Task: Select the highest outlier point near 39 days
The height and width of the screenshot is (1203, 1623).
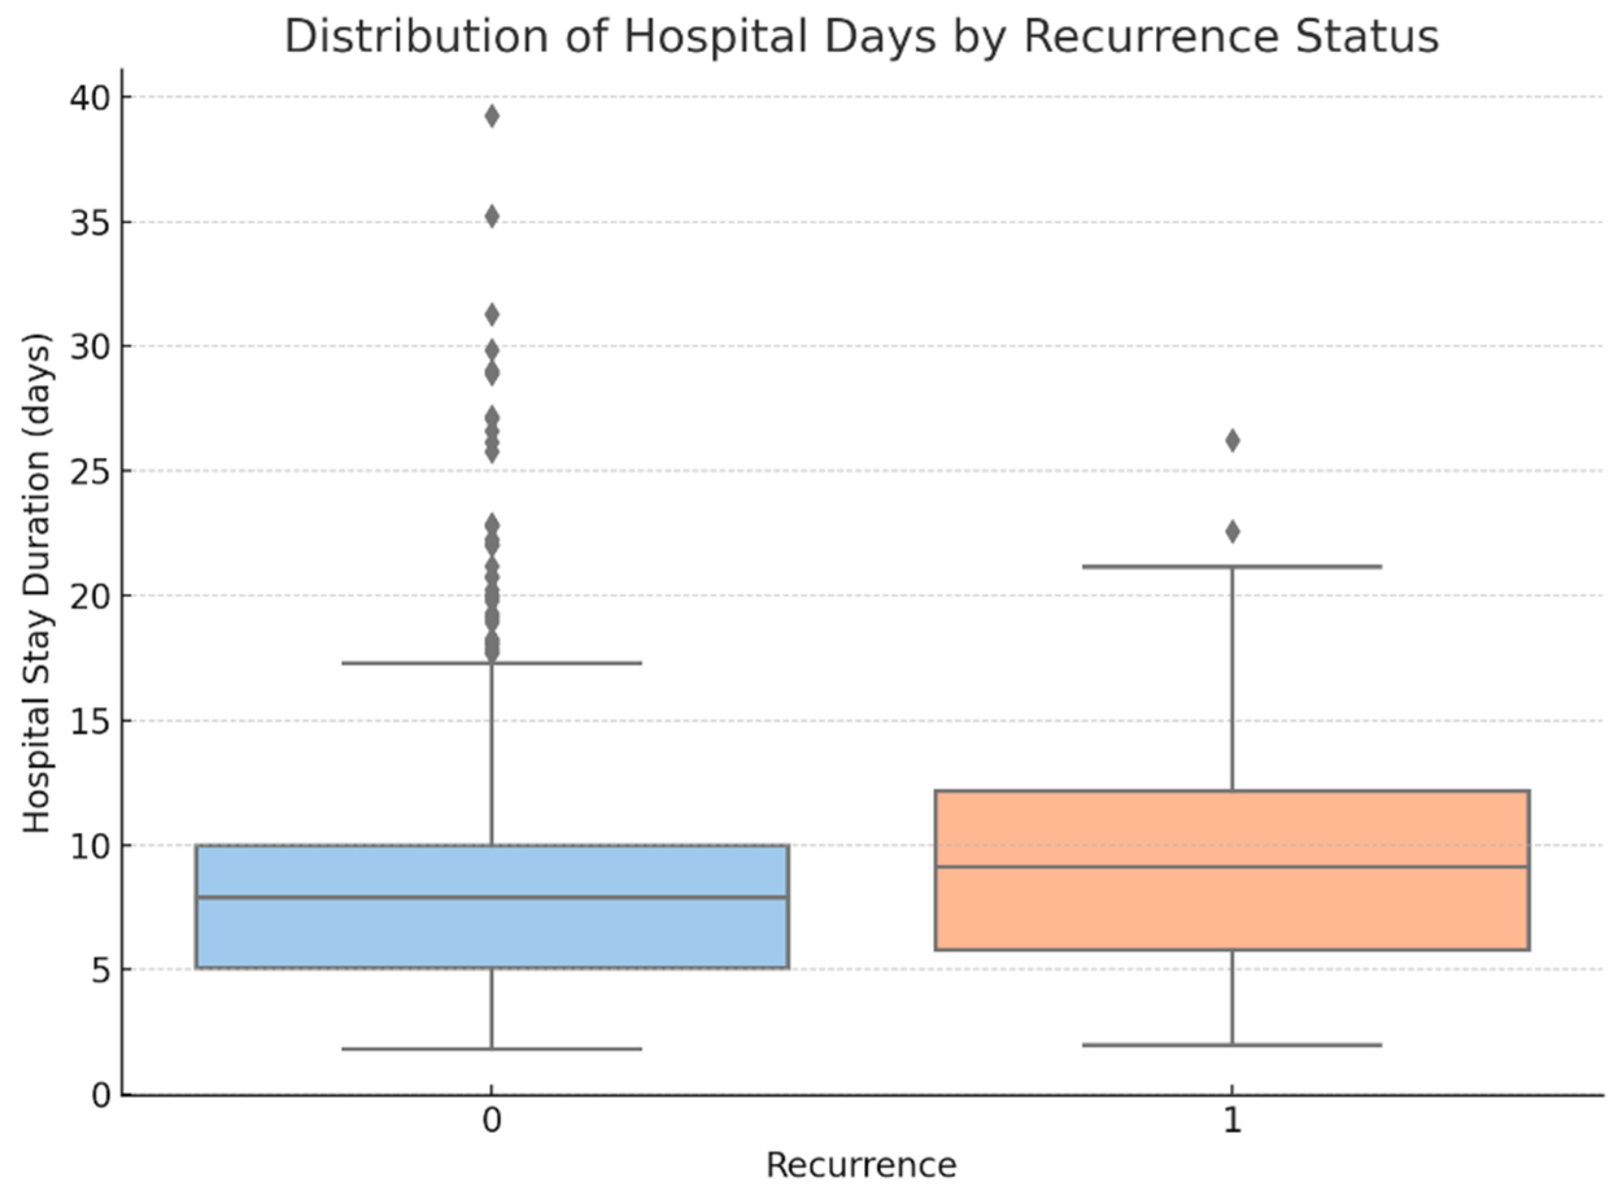Action: click(x=492, y=117)
